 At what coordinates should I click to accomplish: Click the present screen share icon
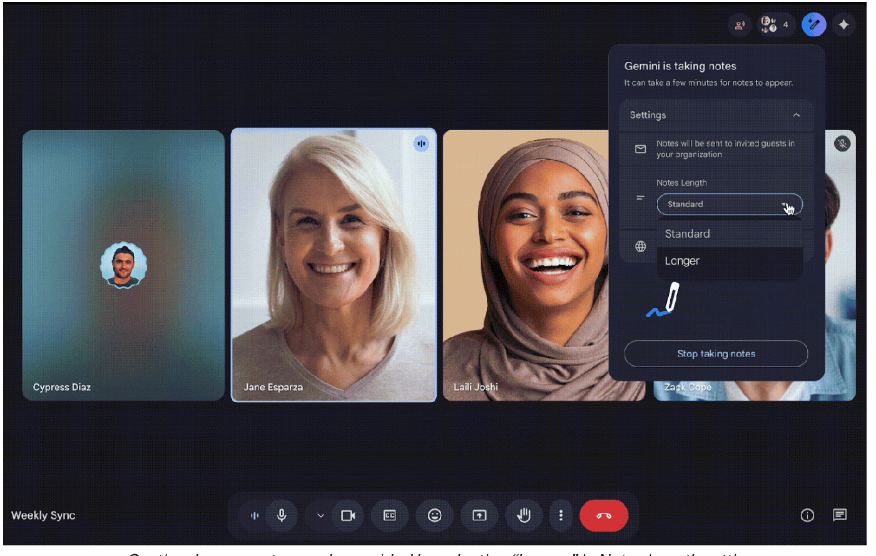click(479, 515)
